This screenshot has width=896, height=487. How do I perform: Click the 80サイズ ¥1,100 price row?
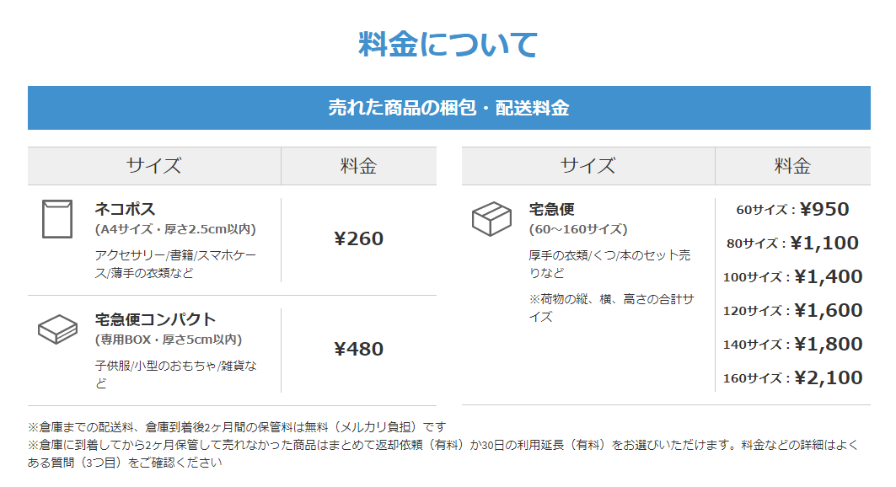click(x=792, y=243)
